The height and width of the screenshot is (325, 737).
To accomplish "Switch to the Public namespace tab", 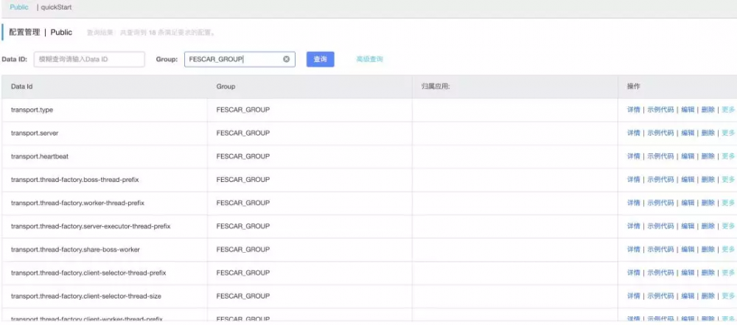I will click(19, 7).
